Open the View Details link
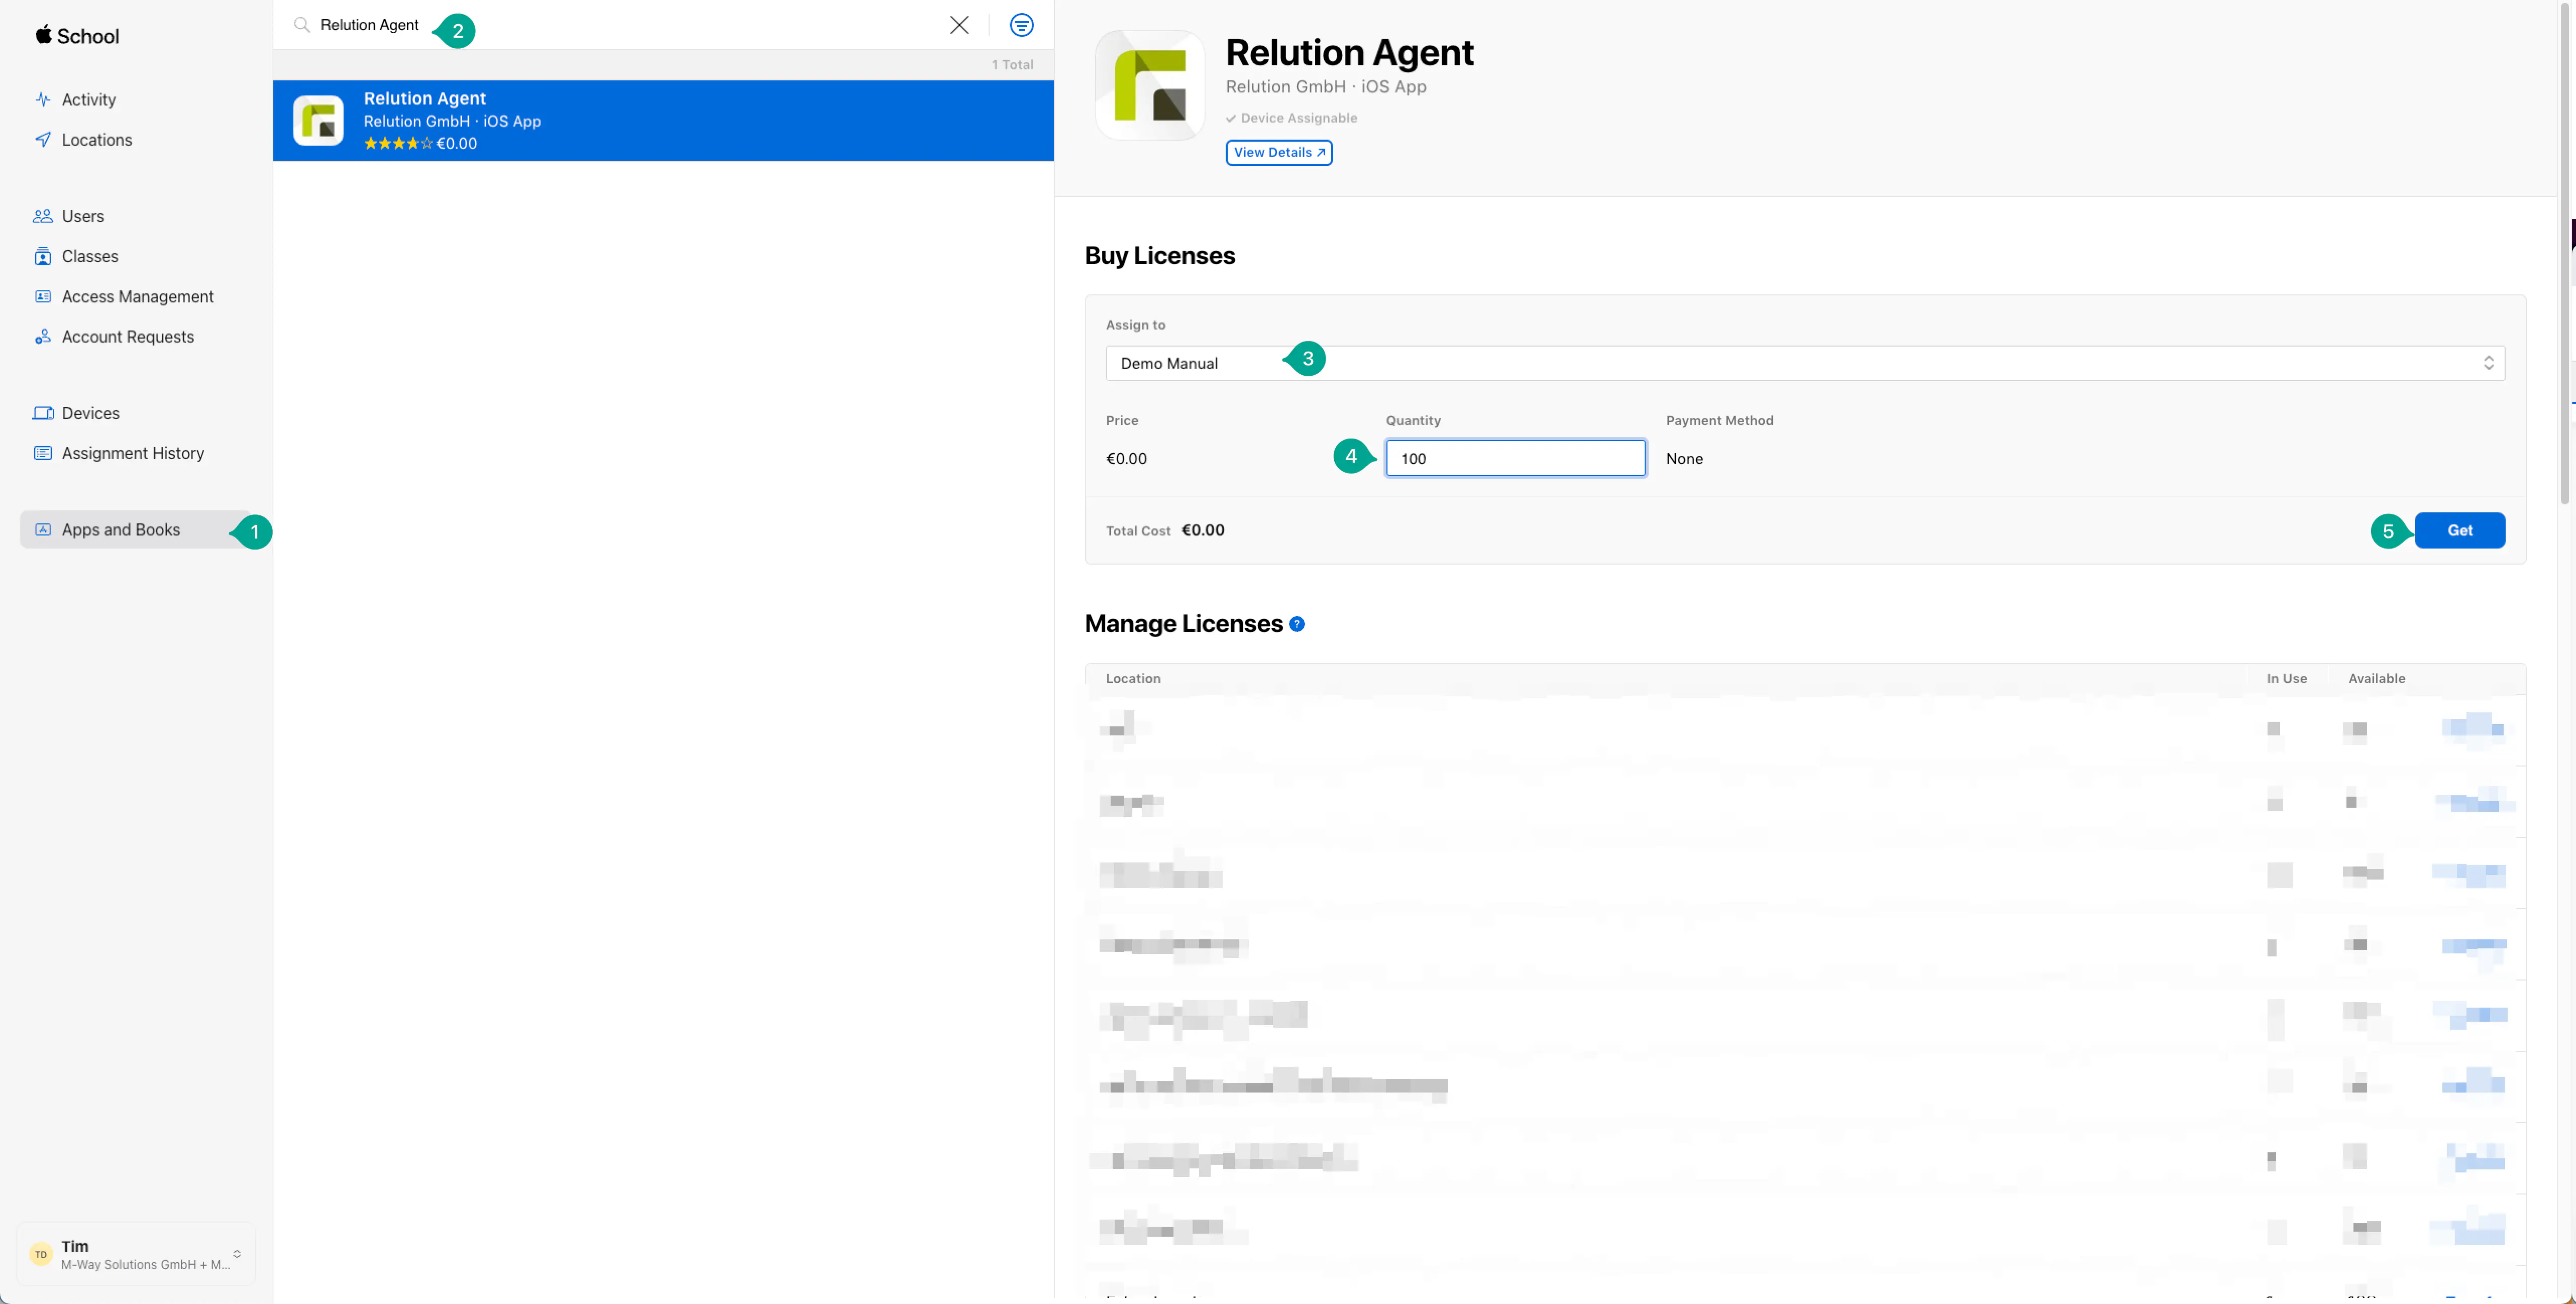 click(x=1278, y=152)
